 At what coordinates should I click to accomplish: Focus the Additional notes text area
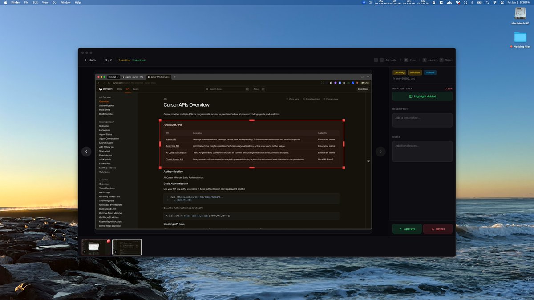pyautogui.click(x=422, y=152)
